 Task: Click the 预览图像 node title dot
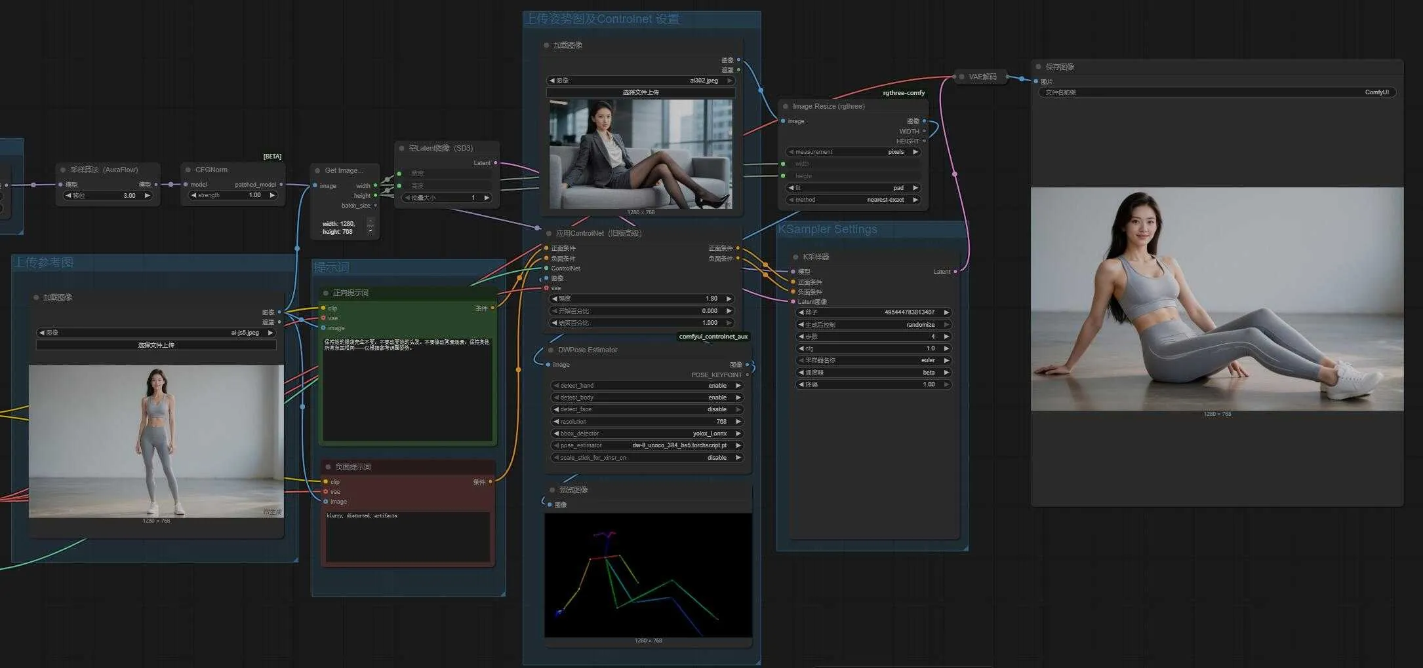point(551,490)
